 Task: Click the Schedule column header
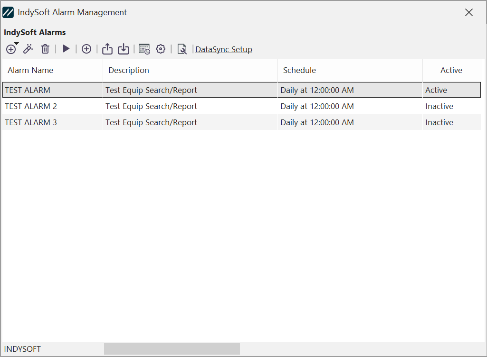299,70
